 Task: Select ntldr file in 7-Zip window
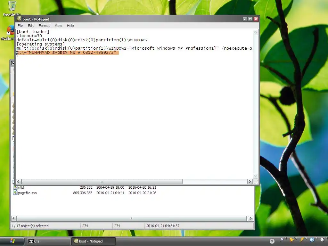click(21, 187)
